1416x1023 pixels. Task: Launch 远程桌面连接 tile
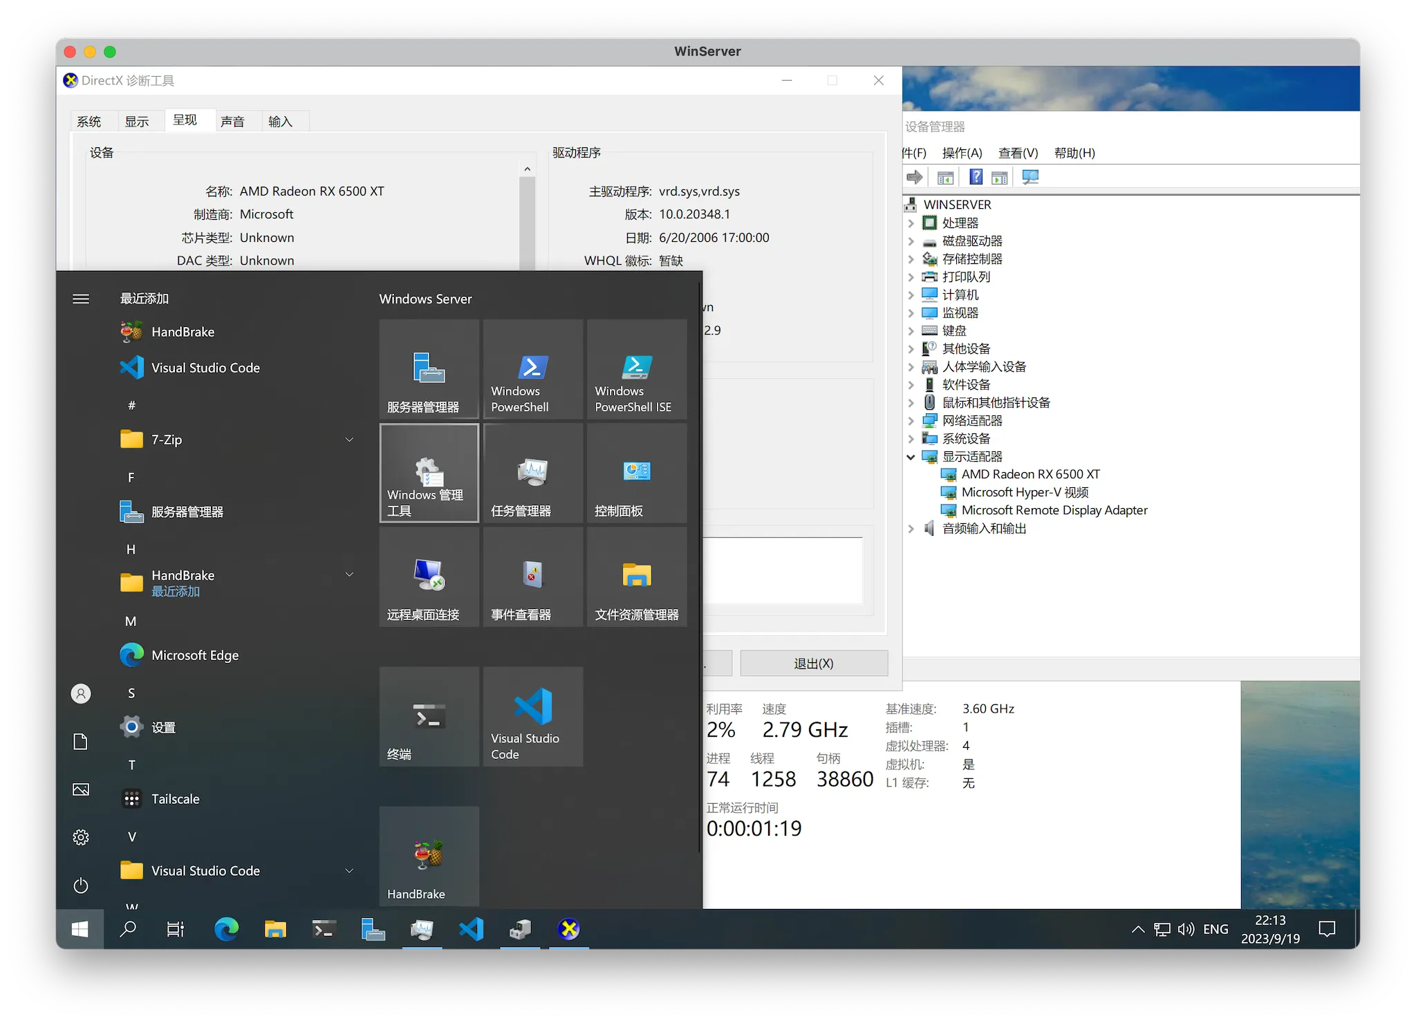[x=429, y=576]
